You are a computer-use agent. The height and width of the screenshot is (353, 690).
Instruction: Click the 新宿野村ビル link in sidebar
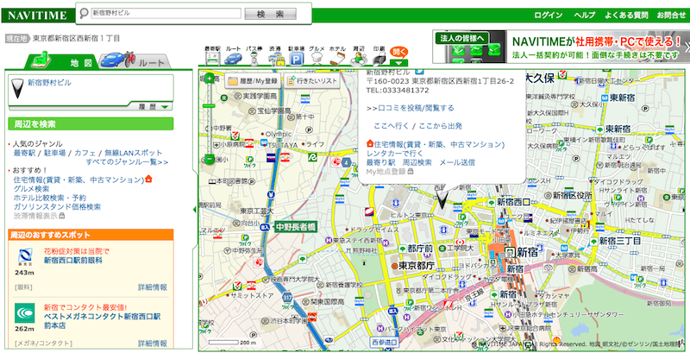pos(49,83)
